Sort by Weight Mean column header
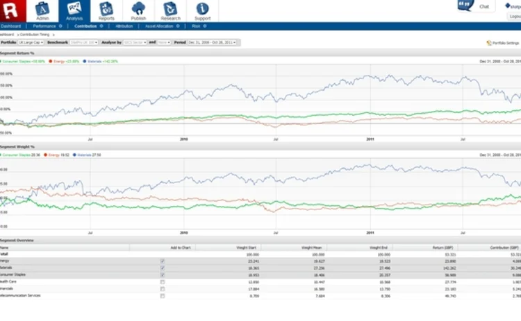Viewport: 521px width, 321px height. point(312,248)
